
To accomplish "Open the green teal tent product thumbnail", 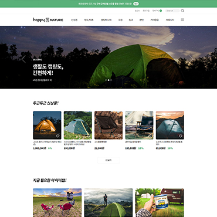I will [78, 125].
